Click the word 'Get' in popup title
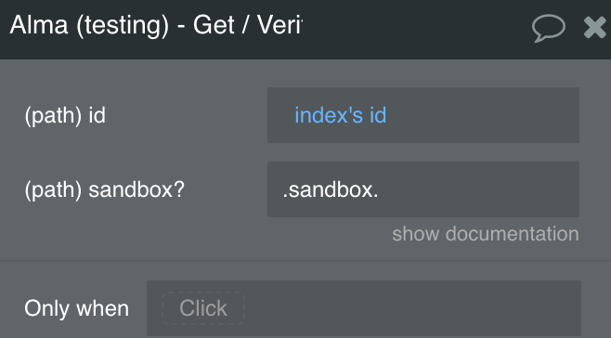Viewport: 611px width, 338px height. tap(214, 25)
